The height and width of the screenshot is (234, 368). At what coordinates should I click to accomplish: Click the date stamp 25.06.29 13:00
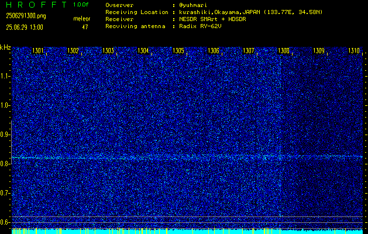[x=25, y=27]
